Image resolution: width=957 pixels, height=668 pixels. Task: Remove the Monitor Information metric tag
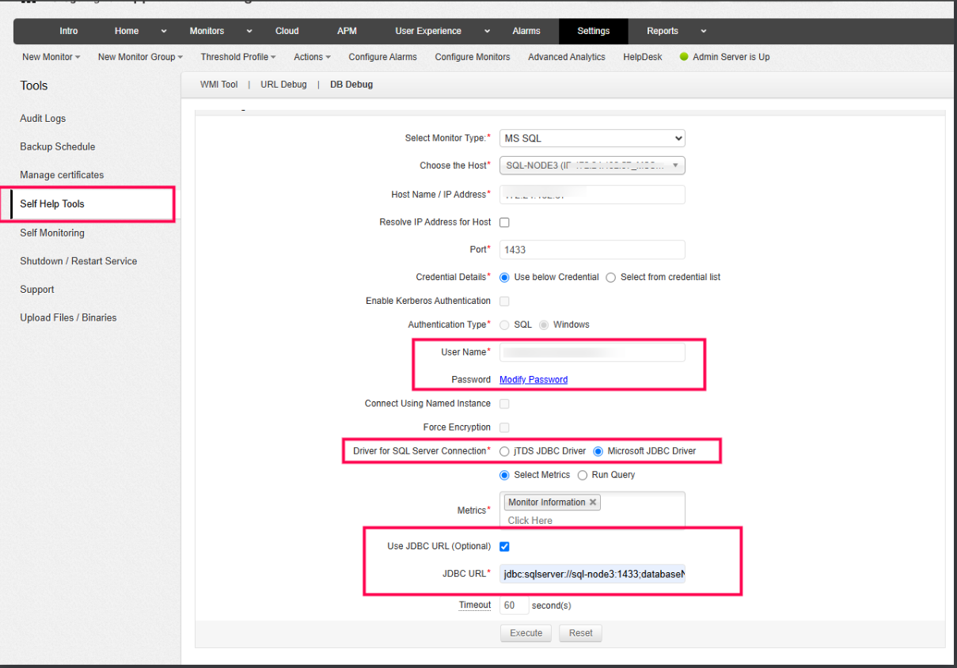point(592,503)
